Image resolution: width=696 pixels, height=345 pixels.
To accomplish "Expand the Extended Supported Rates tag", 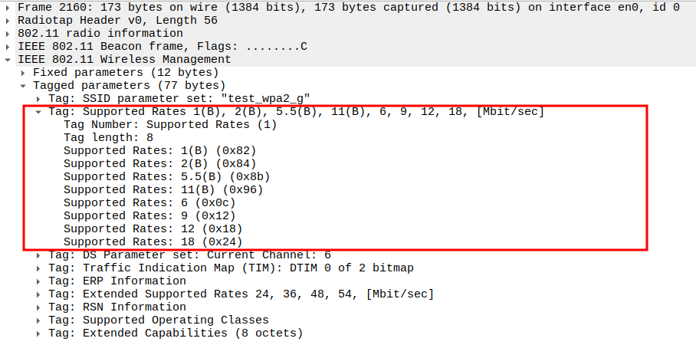I will click(39, 294).
